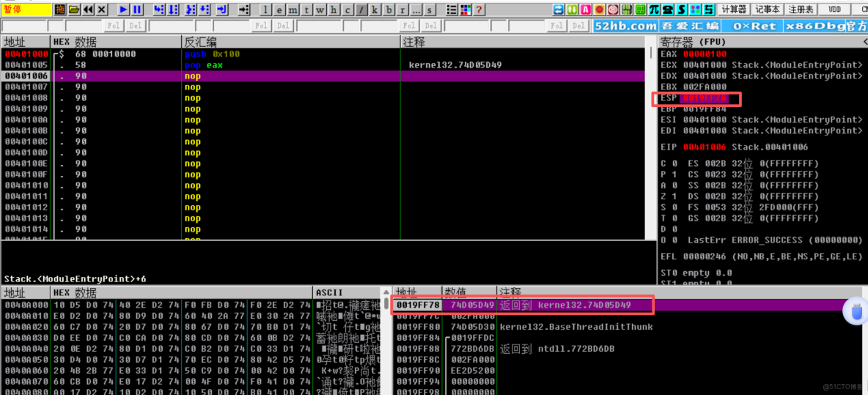This screenshot has height=395, width=868.
Task: Run the program with the blue play icon
Action: (x=123, y=10)
